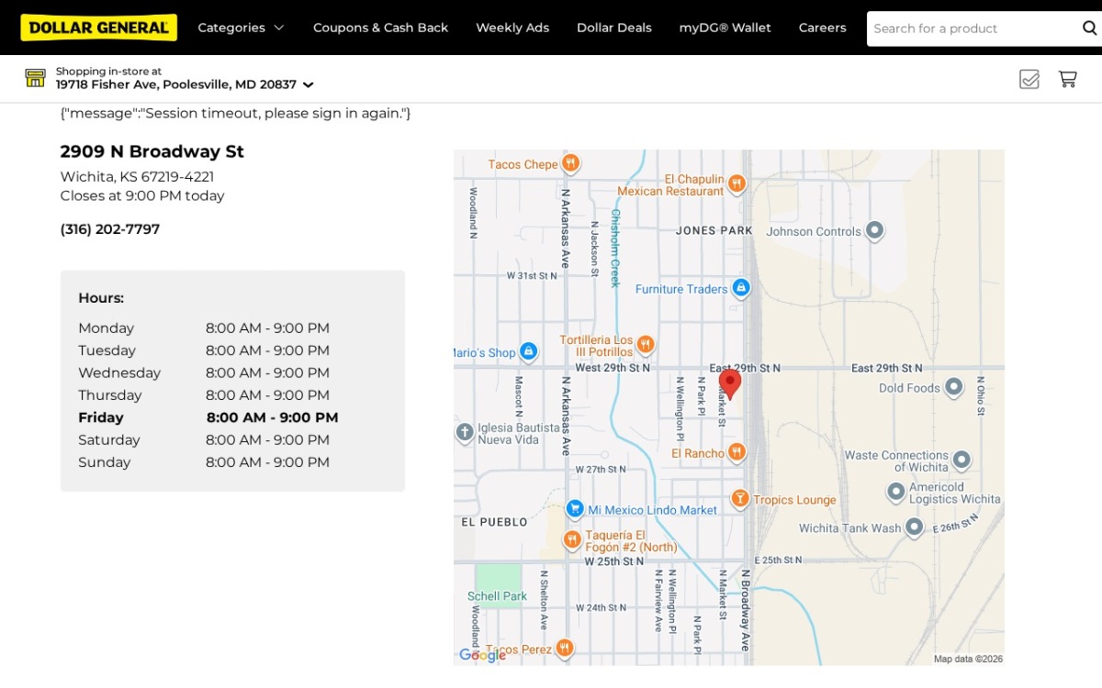Click the Saturday hours row label
This screenshot has width=1102, height=688.
tap(108, 440)
